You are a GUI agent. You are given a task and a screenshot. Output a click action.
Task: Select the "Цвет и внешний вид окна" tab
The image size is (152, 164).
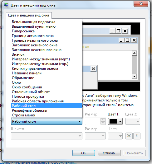[29, 15]
